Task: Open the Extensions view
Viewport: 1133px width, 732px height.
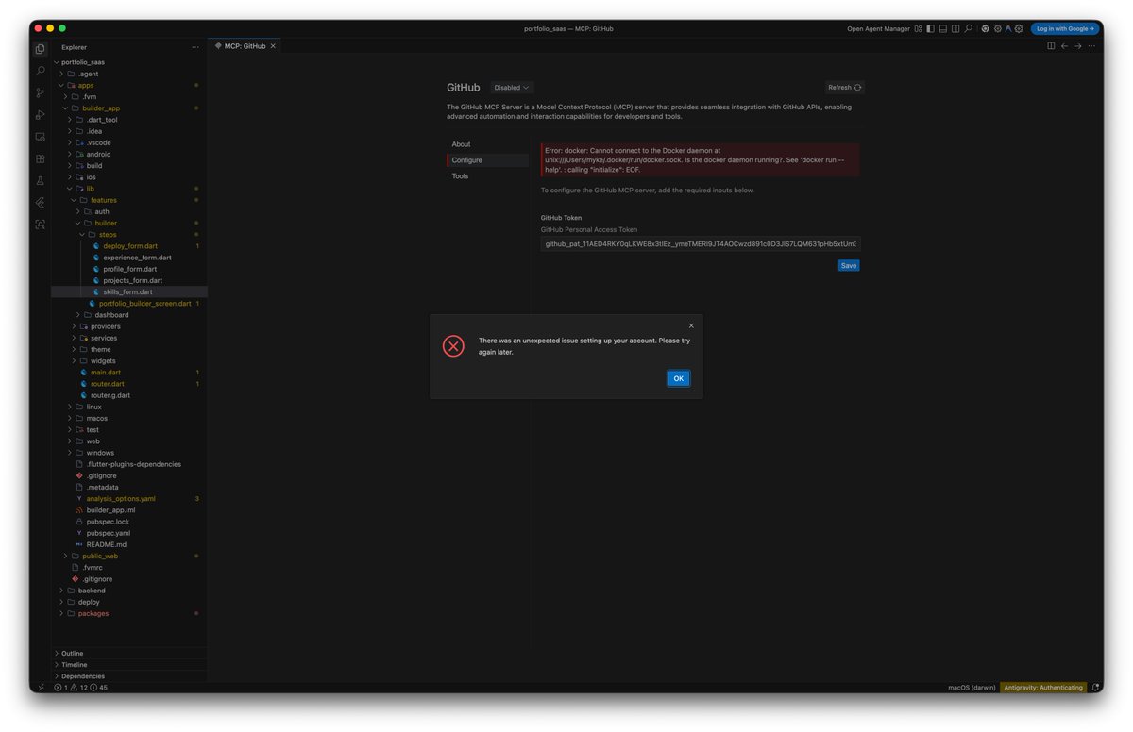Action: click(40, 158)
